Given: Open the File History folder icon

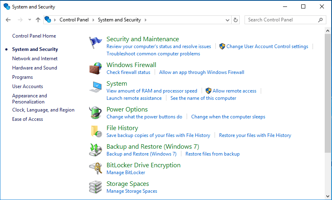Looking at the screenshot, I should [x=96, y=131].
